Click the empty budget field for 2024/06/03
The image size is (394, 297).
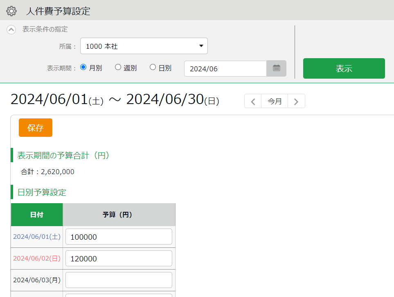119,280
